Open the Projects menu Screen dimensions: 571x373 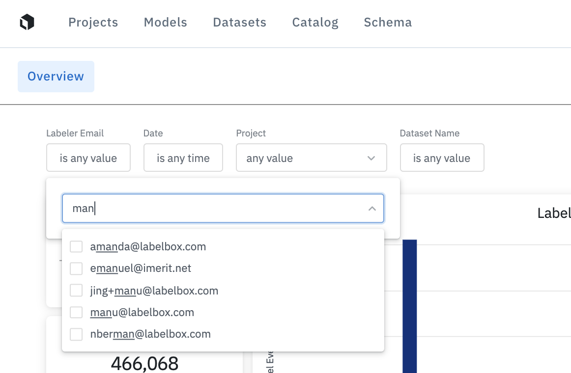pos(93,22)
